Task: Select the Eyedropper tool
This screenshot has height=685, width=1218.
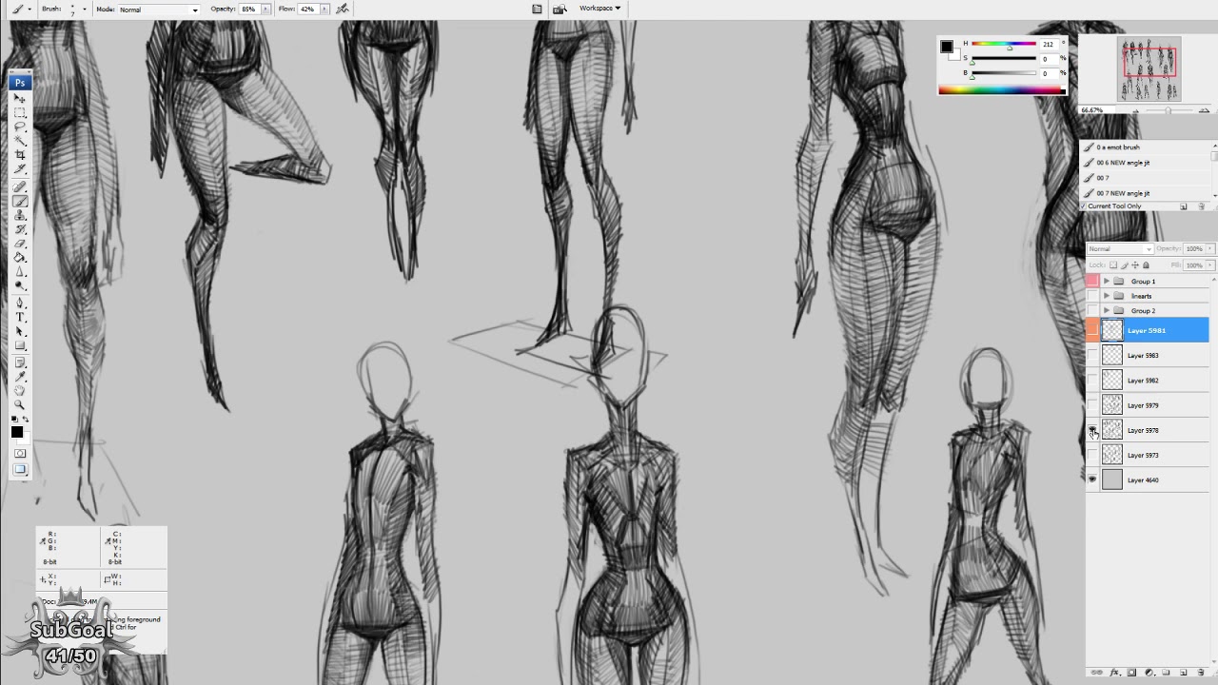Action: pyautogui.click(x=19, y=378)
